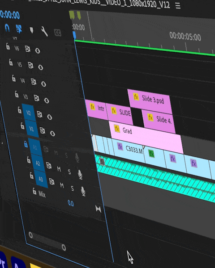Viewport: 215px width, 268px height.
Task: Toggle sync lock icon on V4
Action: pyautogui.click(x=34, y=82)
